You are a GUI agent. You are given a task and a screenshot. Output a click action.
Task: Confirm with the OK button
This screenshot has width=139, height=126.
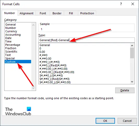(105, 121)
